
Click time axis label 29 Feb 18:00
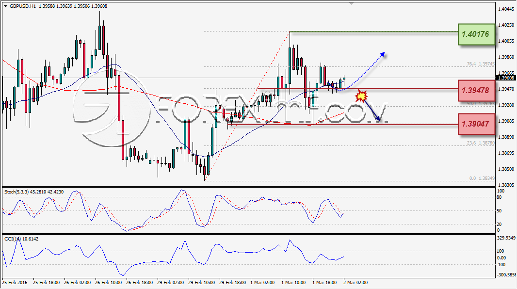pos(232,283)
